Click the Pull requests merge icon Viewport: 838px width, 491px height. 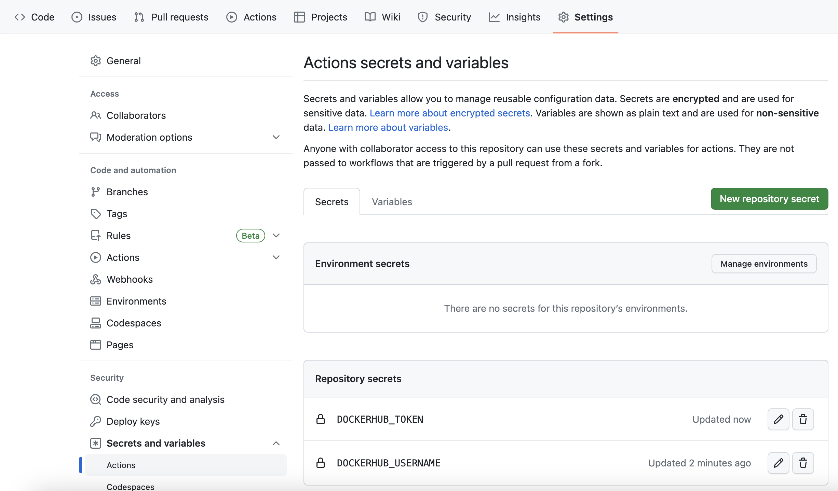[x=138, y=17]
